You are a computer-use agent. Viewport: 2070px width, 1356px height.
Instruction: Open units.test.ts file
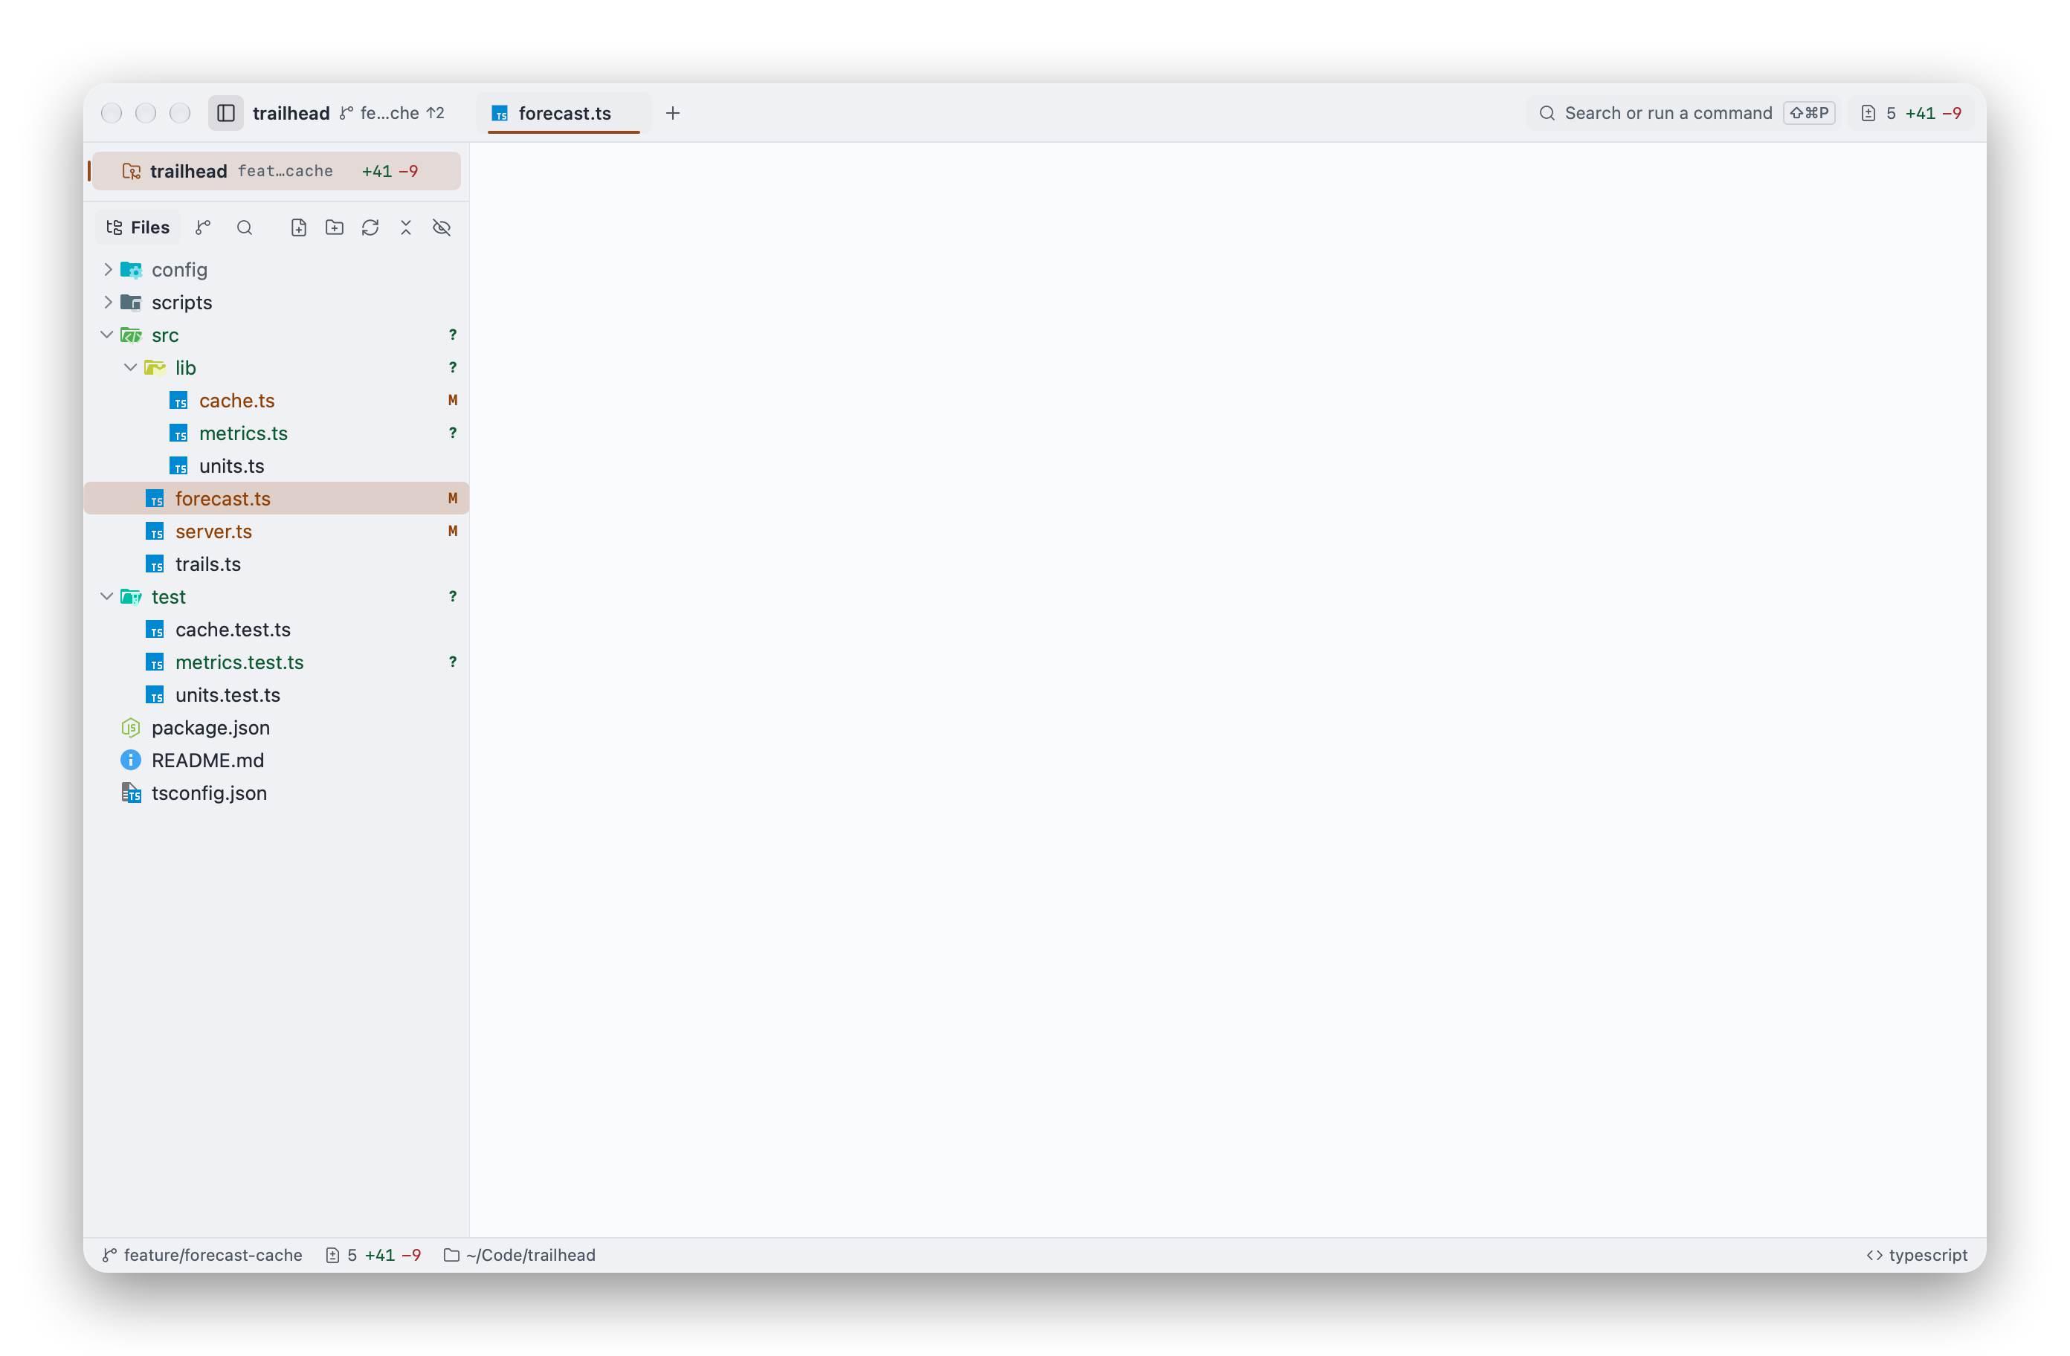[277, 695]
